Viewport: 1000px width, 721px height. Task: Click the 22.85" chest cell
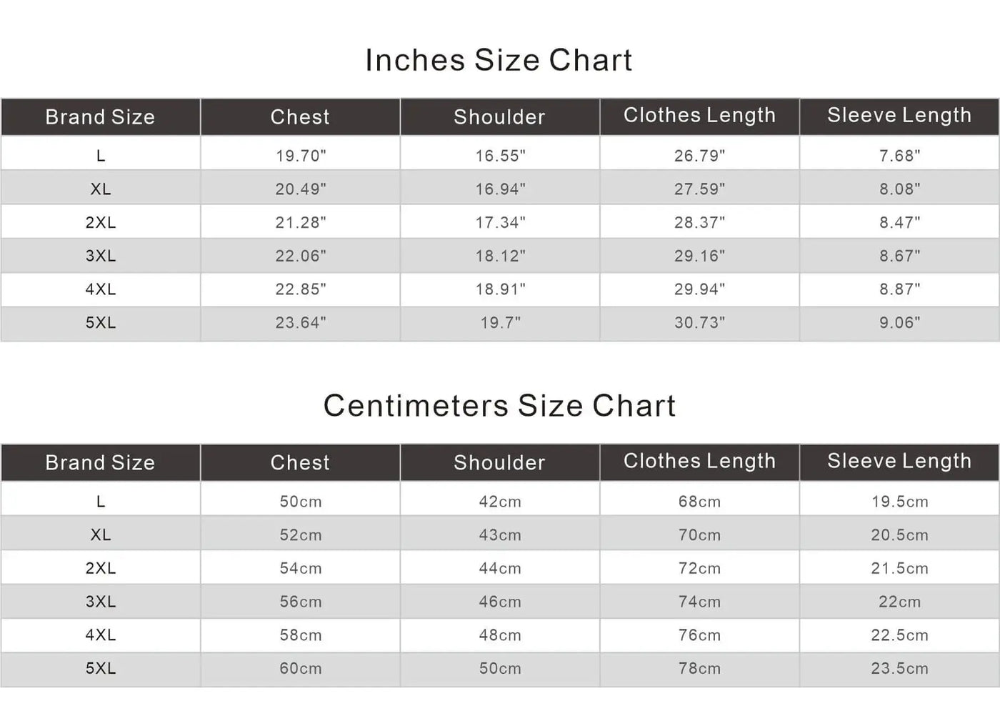[300, 289]
